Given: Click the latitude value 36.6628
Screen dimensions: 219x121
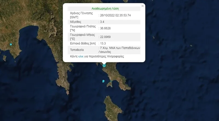Looking at the screenshot, I should click(105, 28).
